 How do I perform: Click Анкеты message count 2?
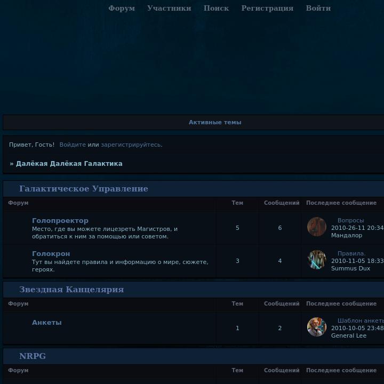click(279, 328)
